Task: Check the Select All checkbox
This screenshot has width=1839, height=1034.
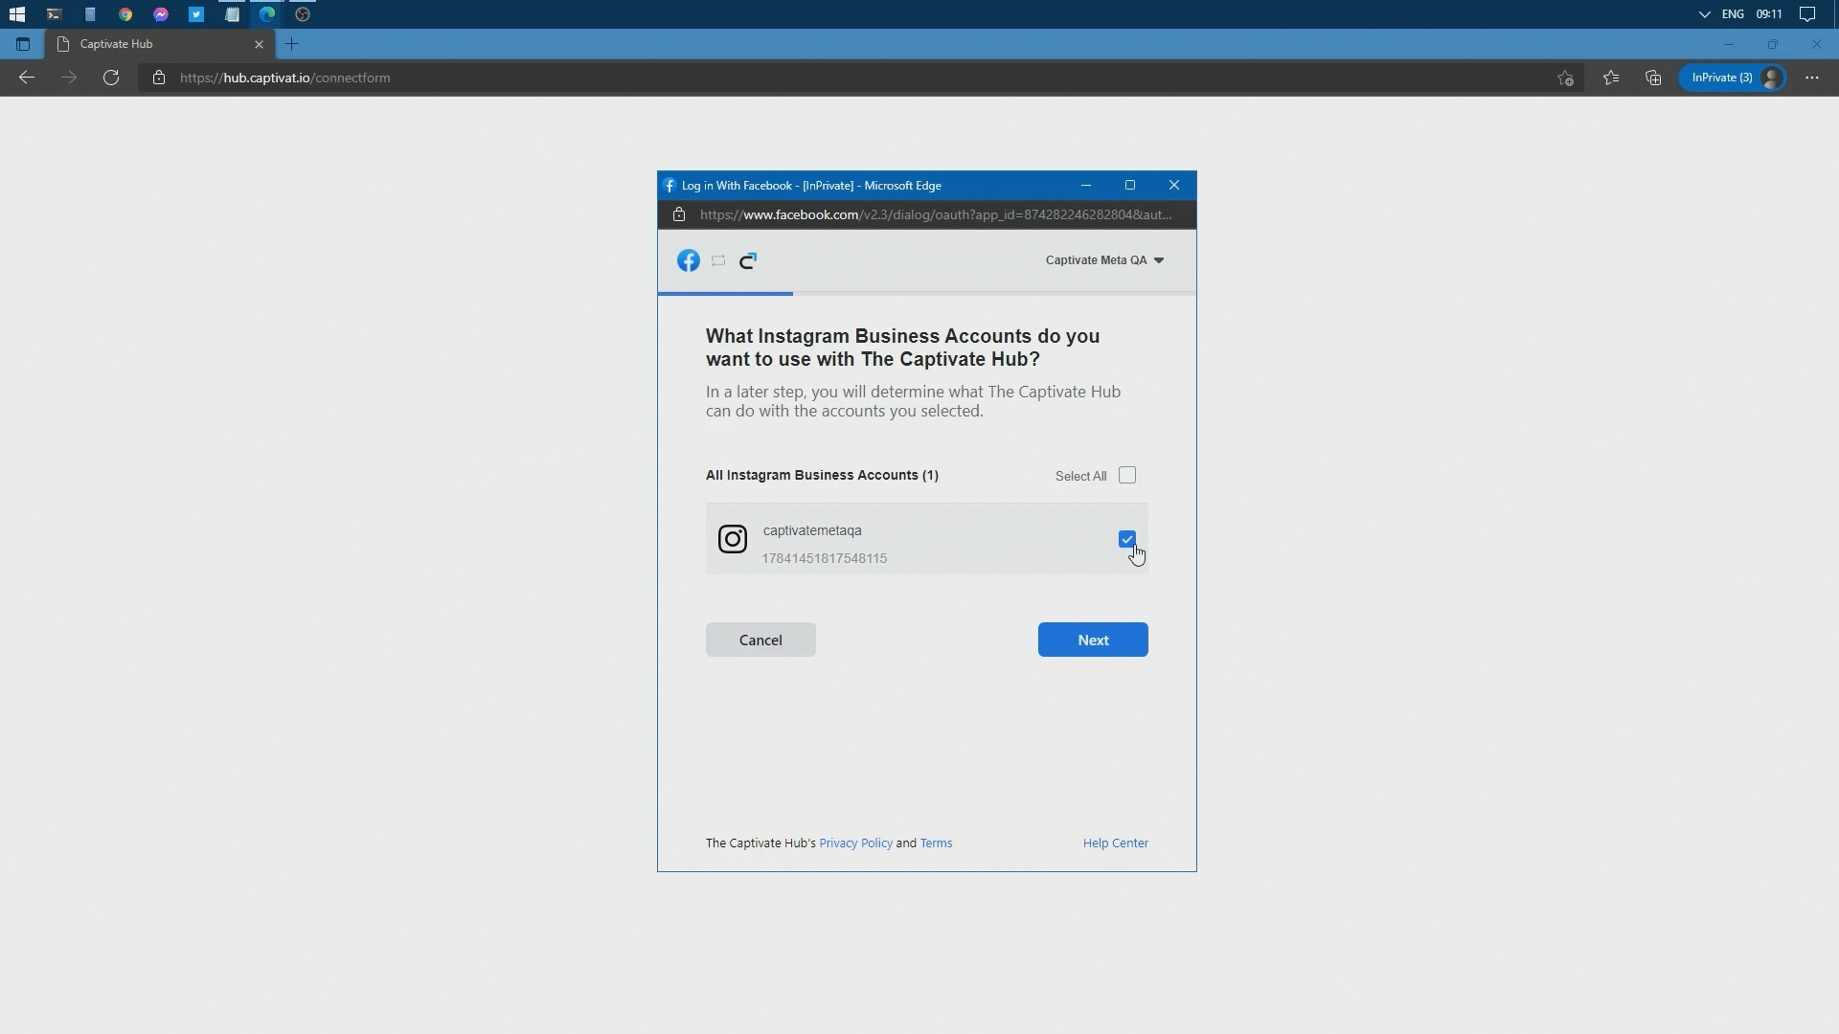Action: tap(1127, 476)
